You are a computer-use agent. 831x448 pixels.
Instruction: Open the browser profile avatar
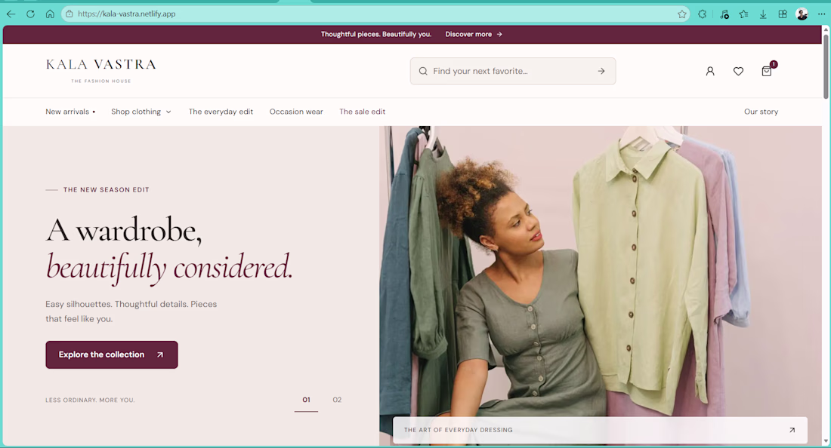[802, 14]
